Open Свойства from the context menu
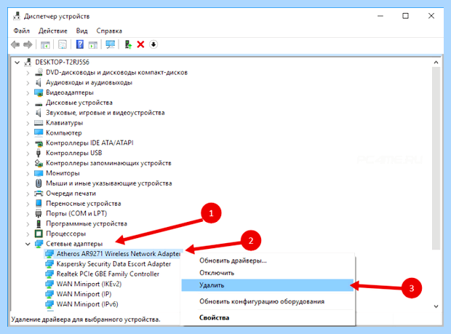Viewport: 451px width, 334px height. [268, 318]
